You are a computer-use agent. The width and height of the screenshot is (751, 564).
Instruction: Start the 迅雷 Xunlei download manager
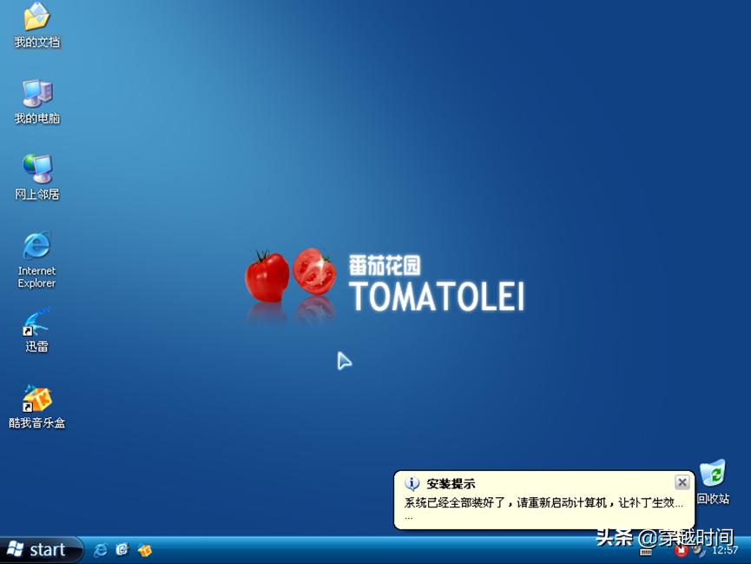click(x=36, y=326)
